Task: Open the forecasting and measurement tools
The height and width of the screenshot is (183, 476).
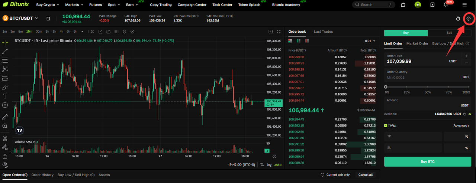Action: [x=5, y=78]
